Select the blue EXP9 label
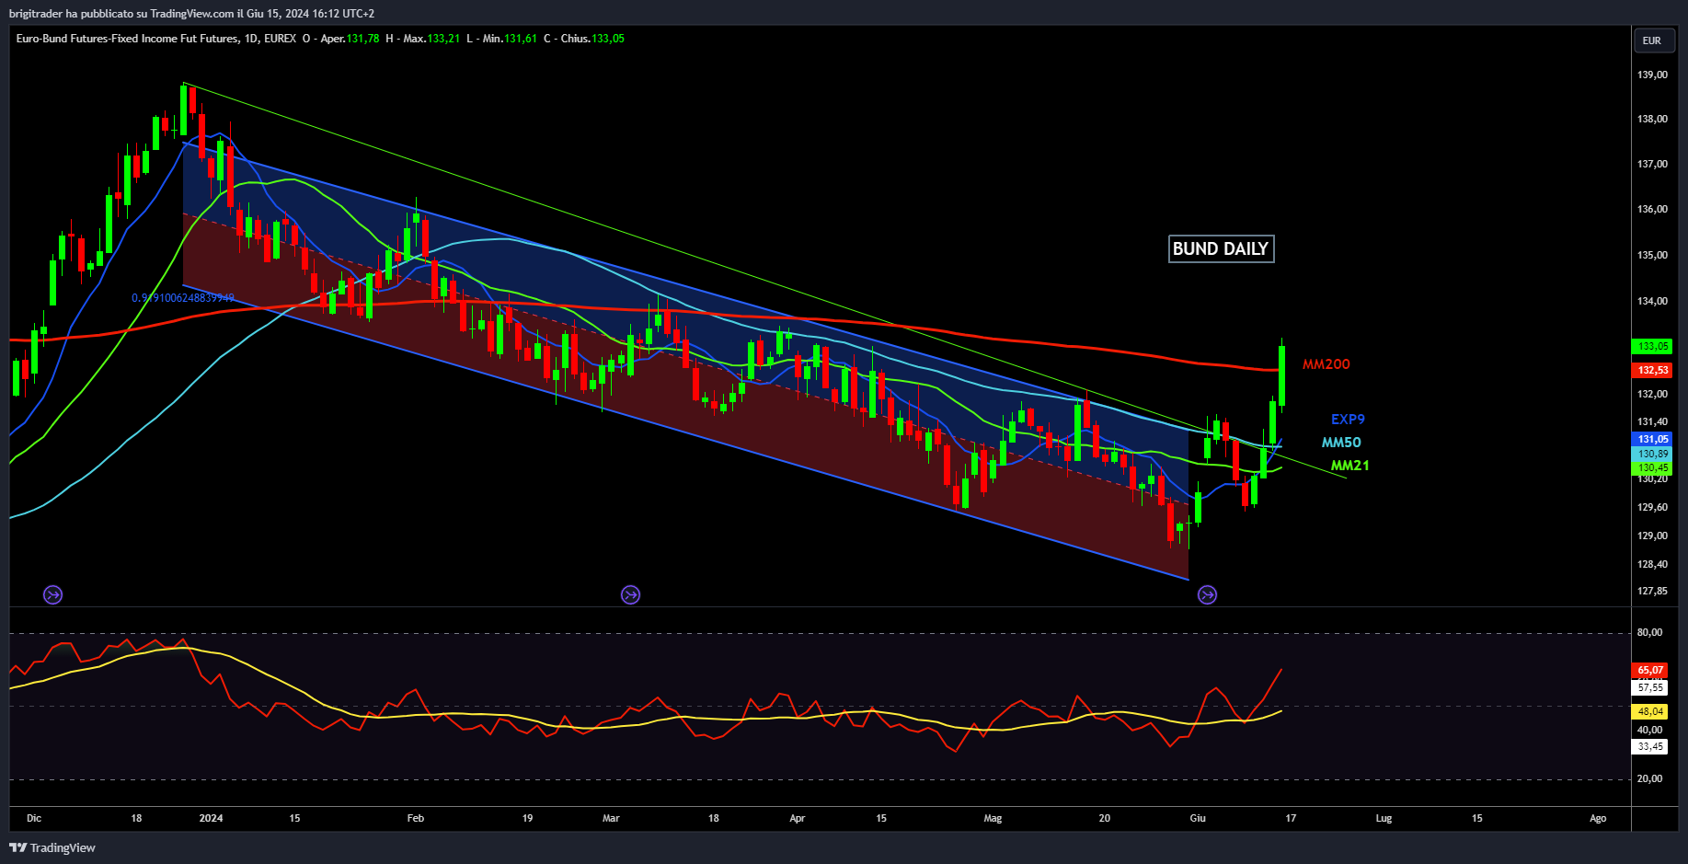The image size is (1688, 864). click(1348, 420)
